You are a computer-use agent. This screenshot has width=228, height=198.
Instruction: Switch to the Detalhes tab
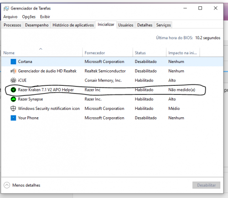(x=145, y=25)
